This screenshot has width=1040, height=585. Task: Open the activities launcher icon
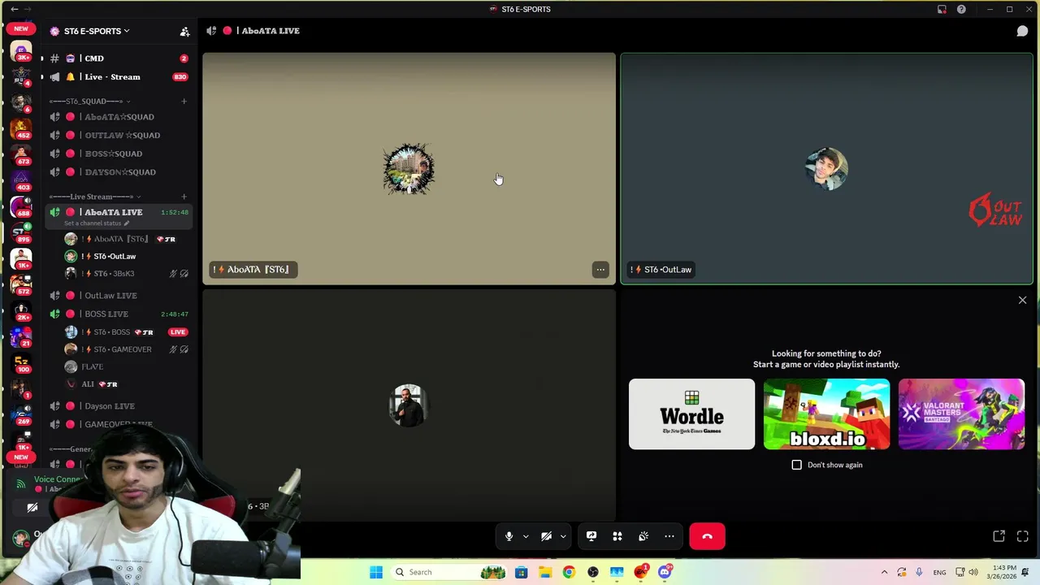[x=617, y=536]
